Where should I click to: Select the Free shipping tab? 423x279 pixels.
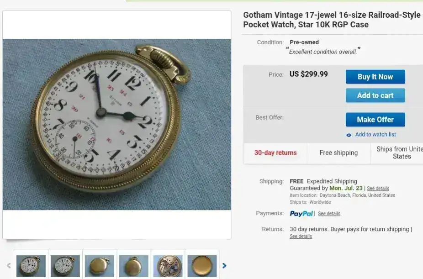click(338, 153)
